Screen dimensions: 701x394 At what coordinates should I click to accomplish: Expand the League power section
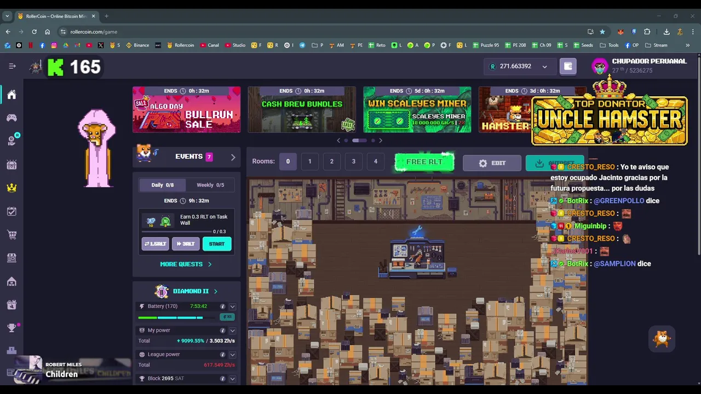(x=232, y=355)
